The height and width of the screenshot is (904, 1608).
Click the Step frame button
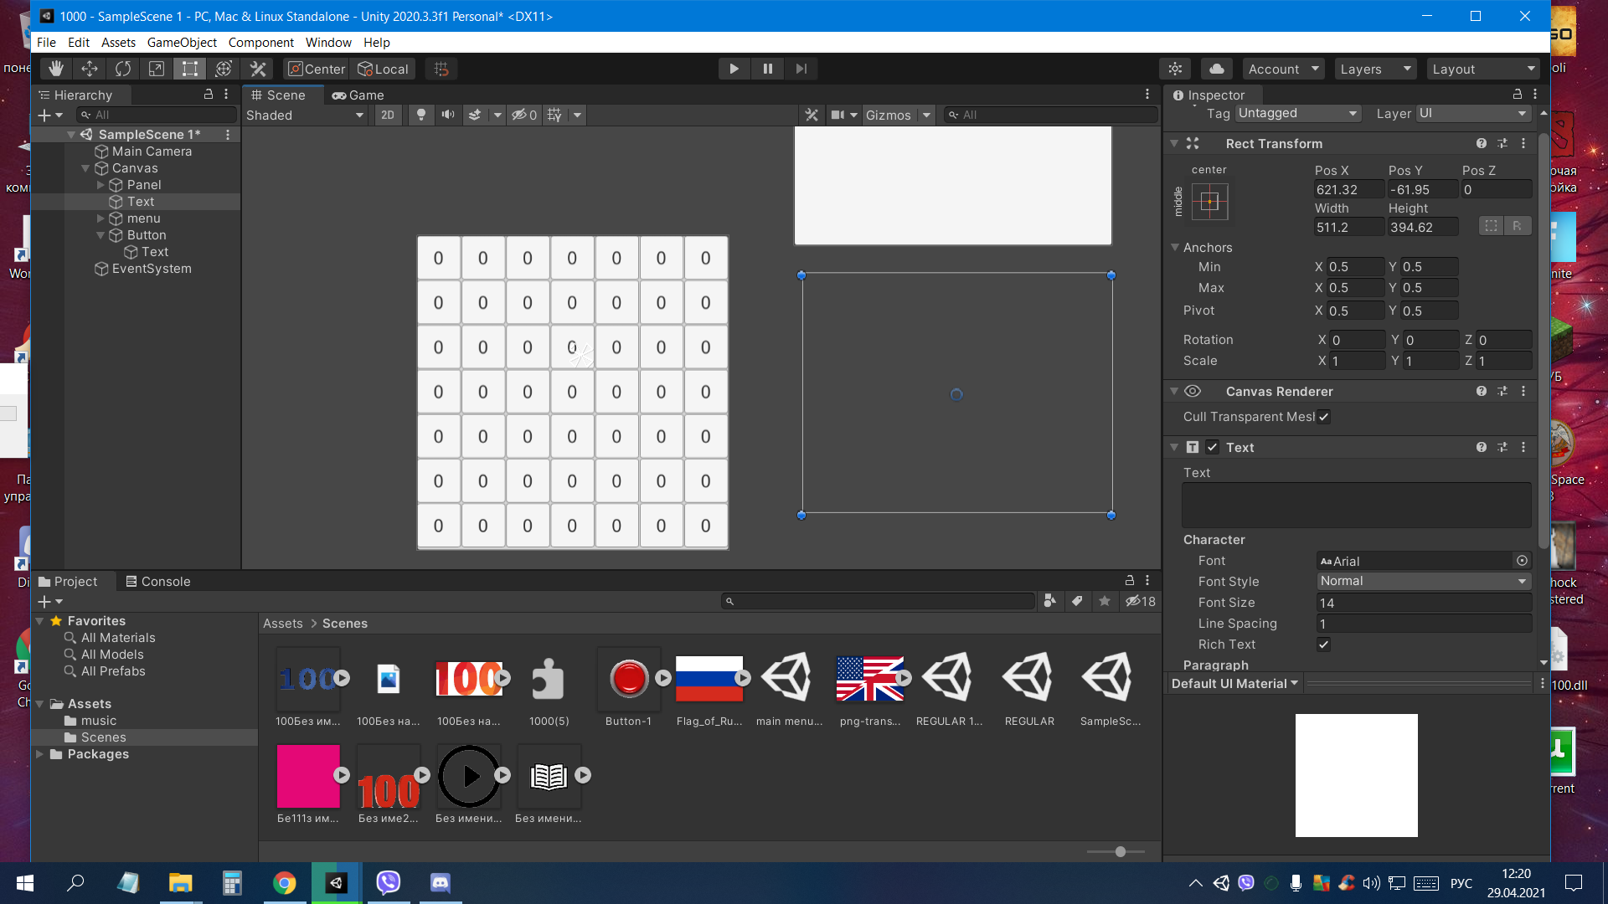tap(801, 69)
